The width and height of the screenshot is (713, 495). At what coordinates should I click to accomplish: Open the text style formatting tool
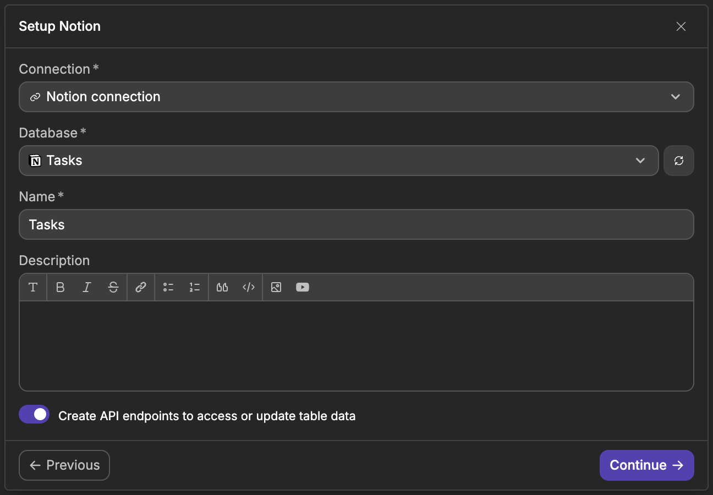pyautogui.click(x=33, y=287)
